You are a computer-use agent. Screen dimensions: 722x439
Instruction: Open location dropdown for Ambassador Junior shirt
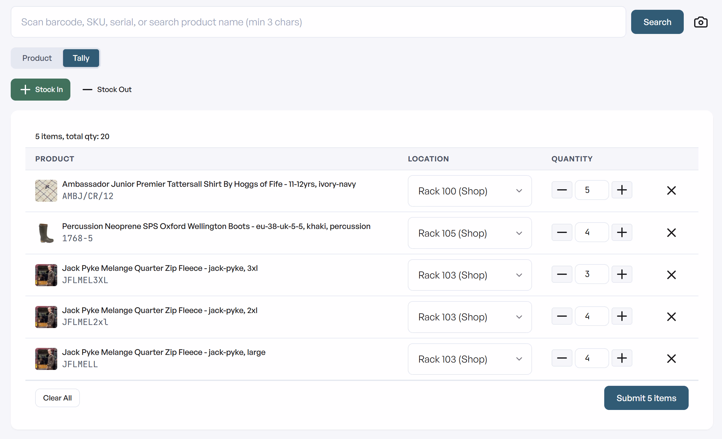[470, 191]
